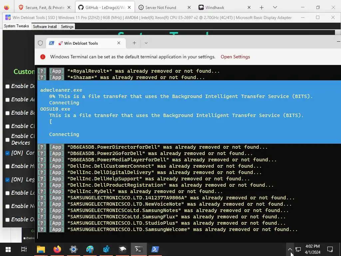The height and width of the screenshot is (256, 341).
Task: Show hidden system tray icons
Action: 290,249
